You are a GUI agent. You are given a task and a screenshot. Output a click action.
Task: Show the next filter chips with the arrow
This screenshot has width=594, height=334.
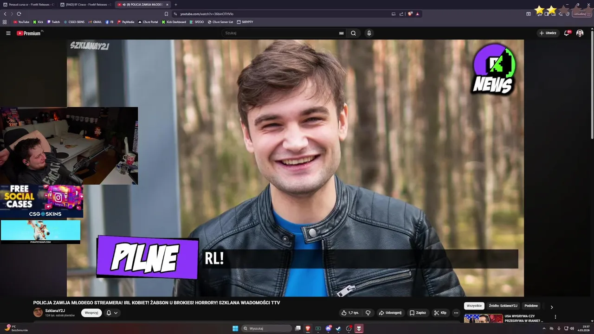(551, 307)
